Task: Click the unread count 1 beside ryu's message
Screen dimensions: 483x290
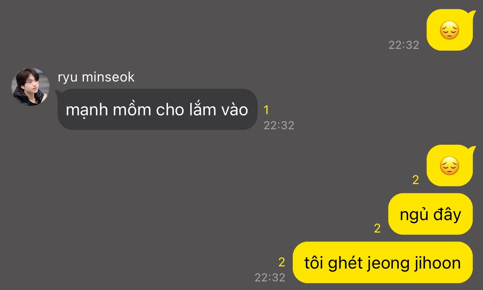Action: pyautogui.click(x=266, y=110)
